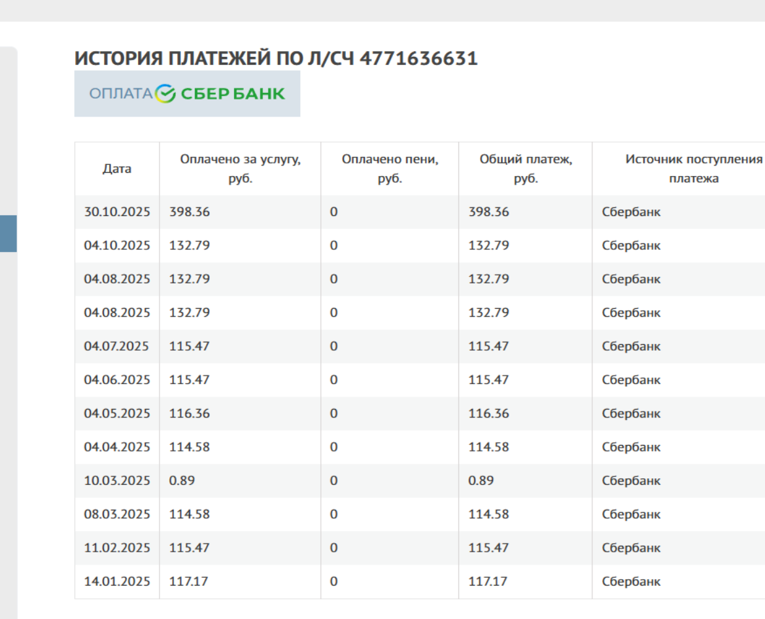The image size is (765, 619).
Task: Select penalty value 0 in the 11.02.2025 row
Action: pyautogui.click(x=333, y=548)
